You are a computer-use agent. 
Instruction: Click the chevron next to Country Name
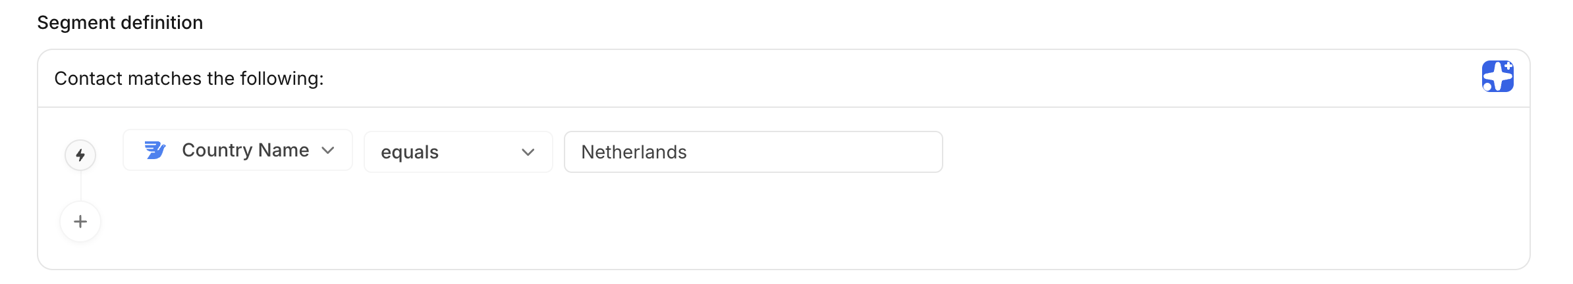(x=328, y=151)
